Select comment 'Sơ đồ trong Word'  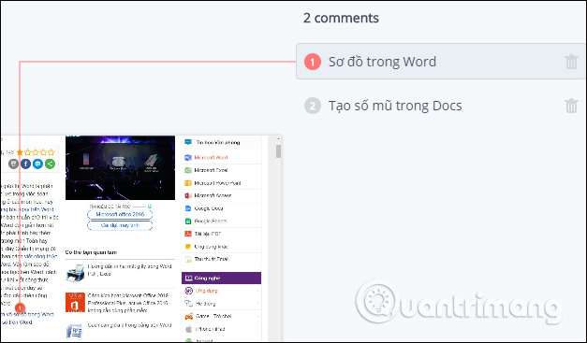(x=440, y=62)
